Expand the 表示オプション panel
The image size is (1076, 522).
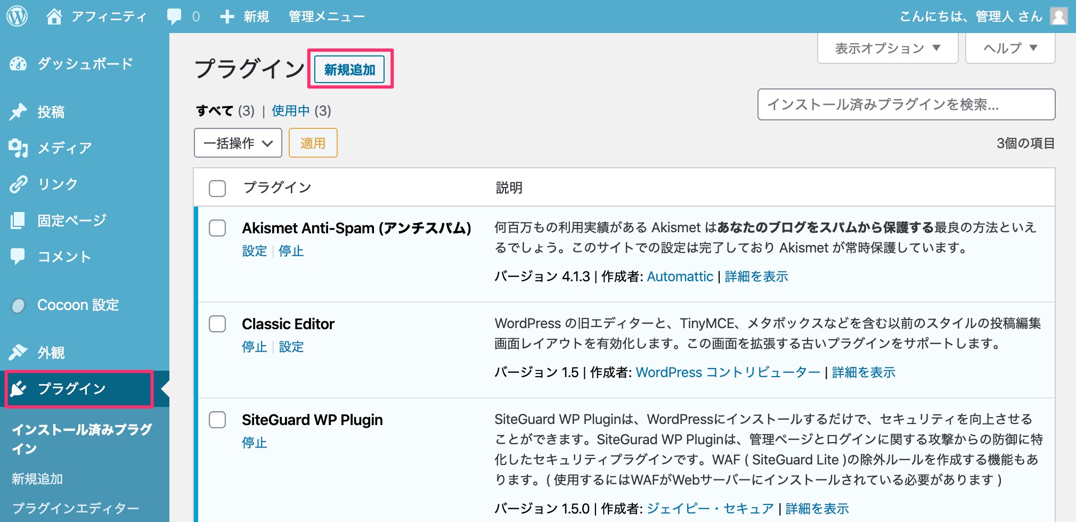pos(887,48)
